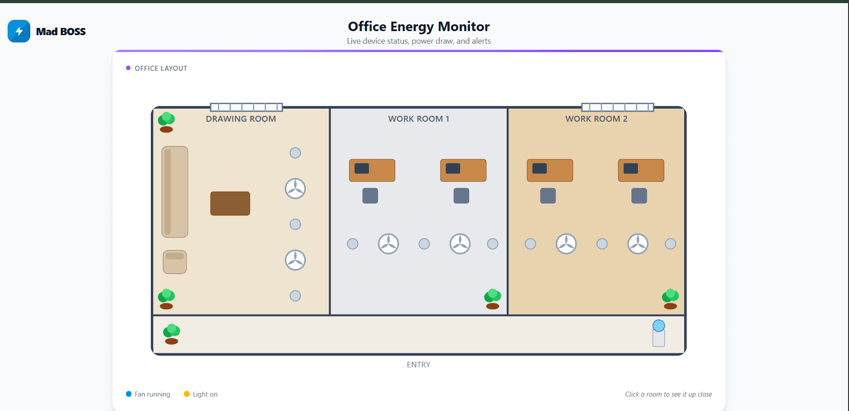Open the Work Room 2 label
Screen dimensions: 849x411
click(x=597, y=119)
